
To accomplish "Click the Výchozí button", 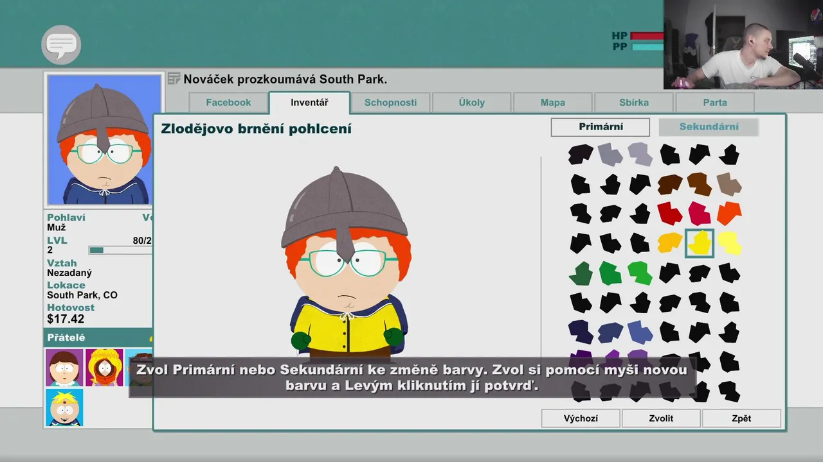I will [x=581, y=418].
